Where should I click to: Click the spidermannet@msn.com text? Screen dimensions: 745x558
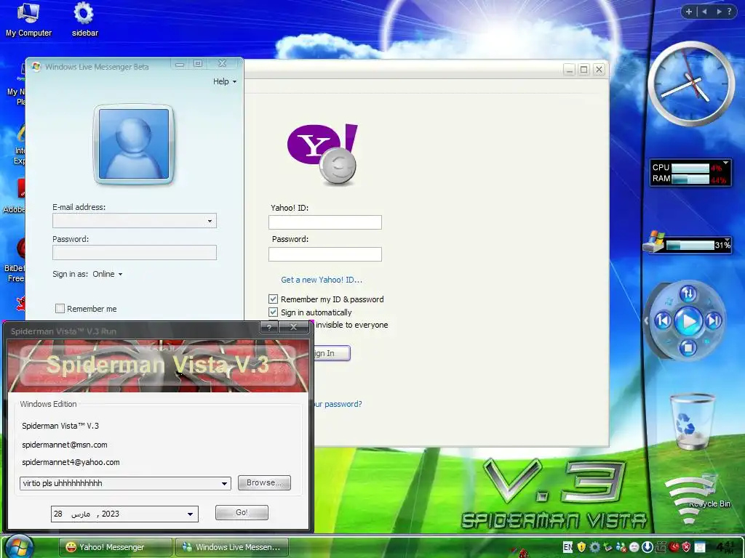(x=65, y=445)
